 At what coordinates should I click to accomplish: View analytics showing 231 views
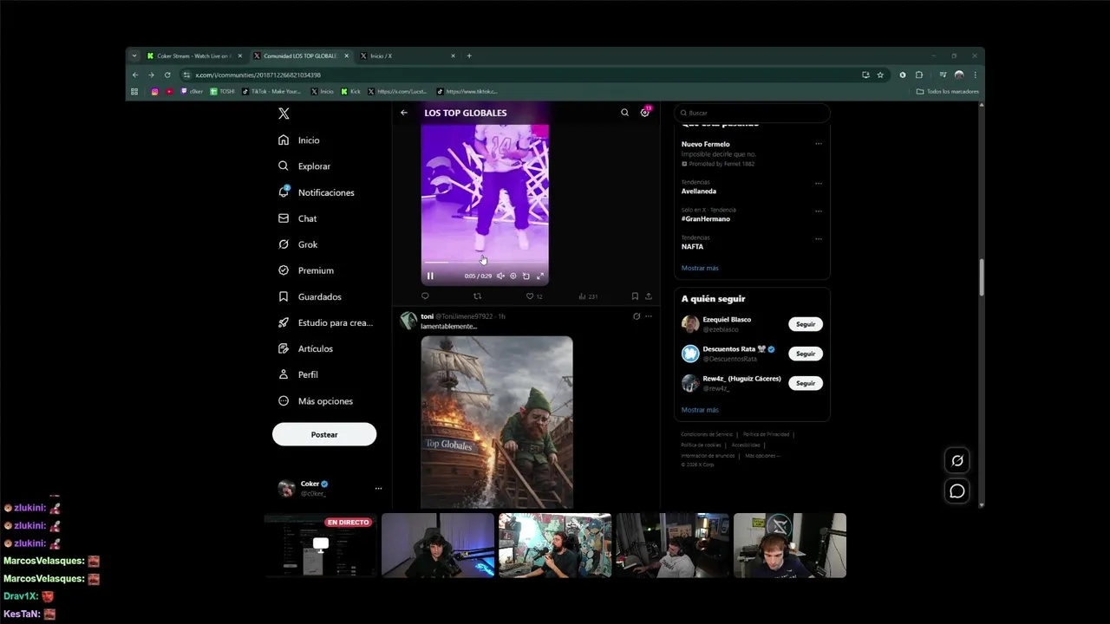(x=588, y=296)
